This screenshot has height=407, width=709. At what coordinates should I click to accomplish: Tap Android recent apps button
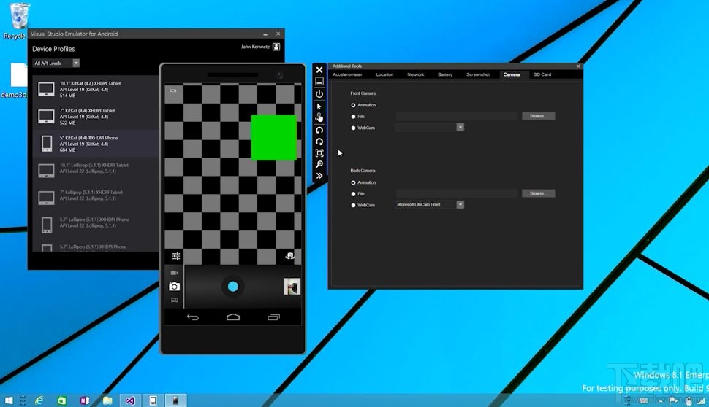[x=273, y=317]
